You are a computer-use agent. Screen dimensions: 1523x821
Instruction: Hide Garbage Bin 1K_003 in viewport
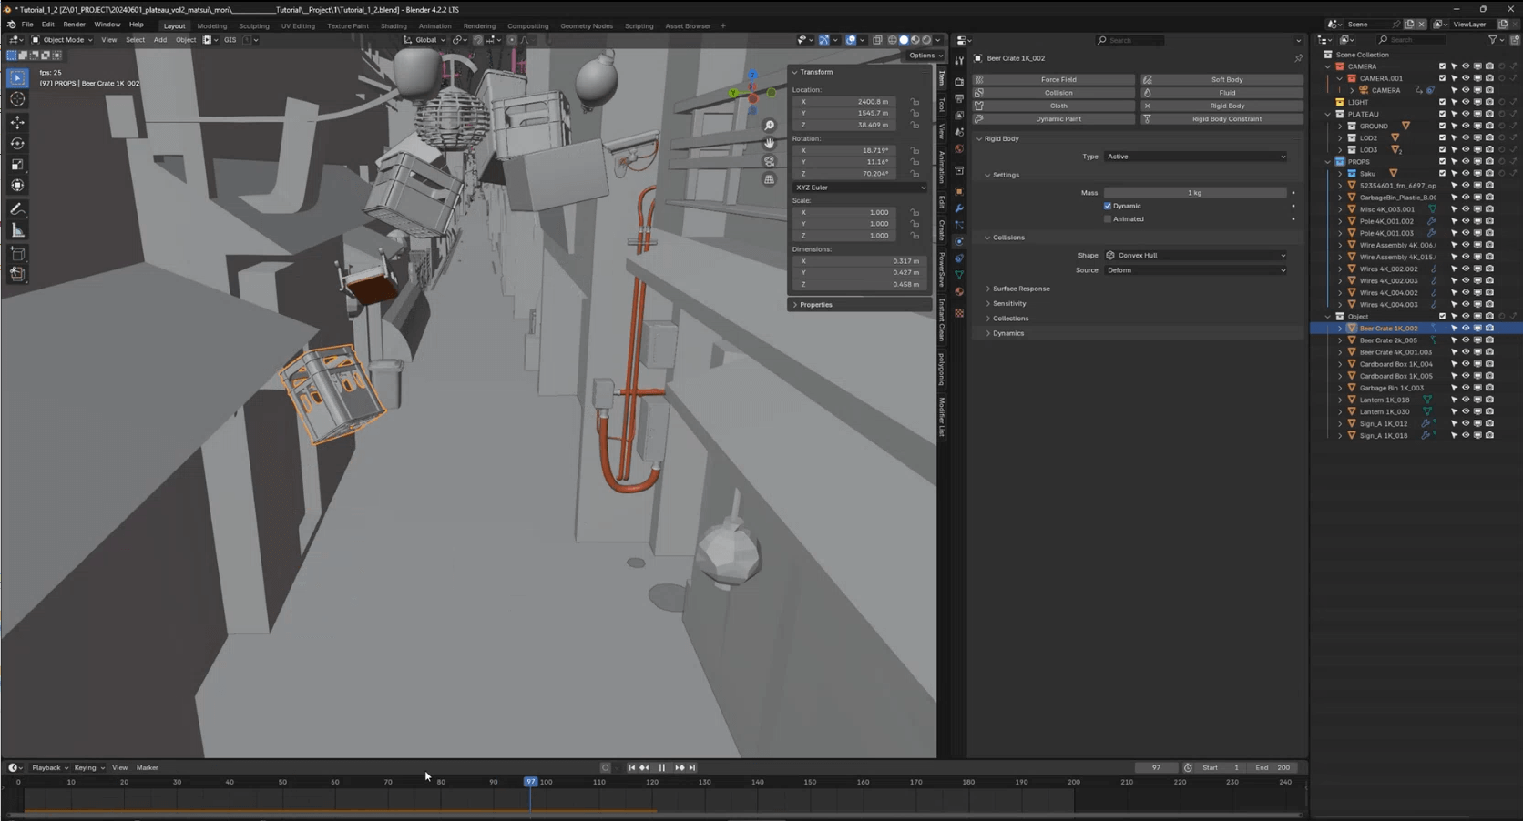click(x=1466, y=388)
